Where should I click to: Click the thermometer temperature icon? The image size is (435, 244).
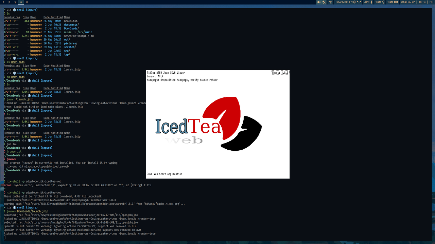[x=371, y=2]
